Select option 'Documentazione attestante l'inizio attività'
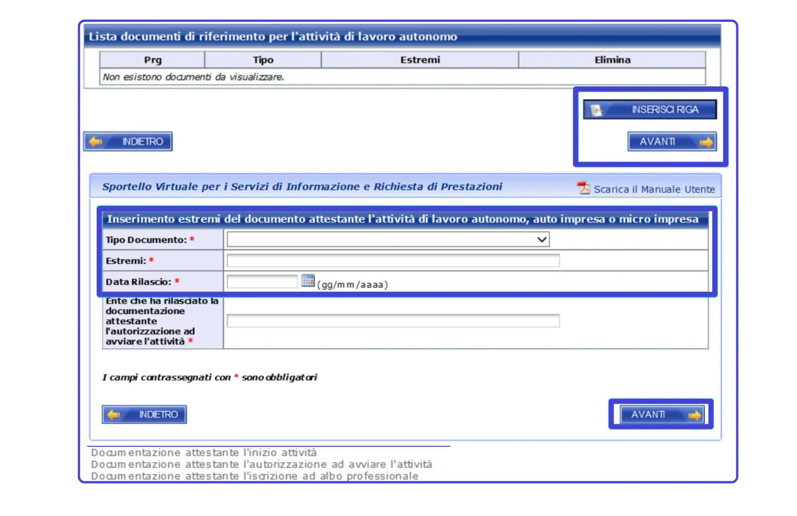Image resolution: width=797 pixels, height=516 pixels. [x=204, y=452]
